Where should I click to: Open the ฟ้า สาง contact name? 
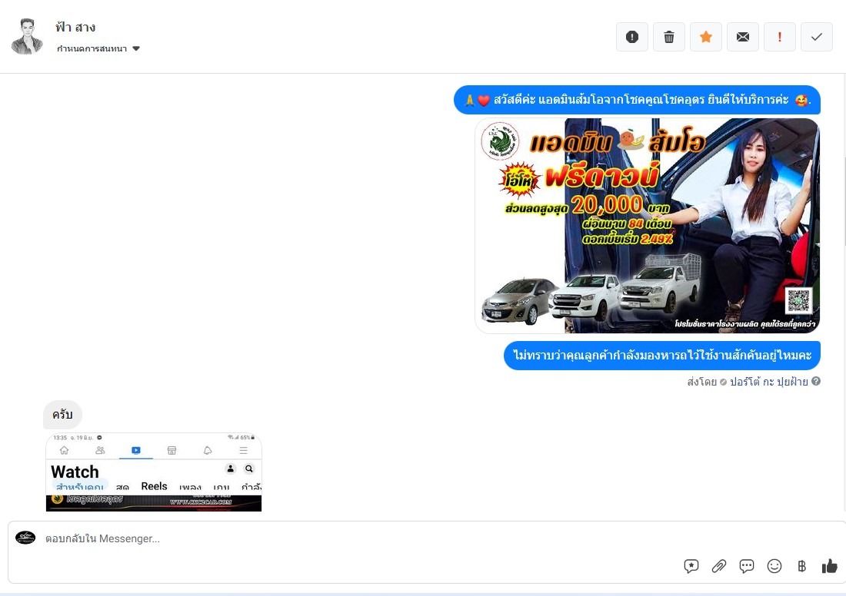coord(75,28)
